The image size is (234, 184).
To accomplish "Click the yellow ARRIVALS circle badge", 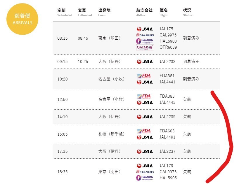I will coord(22,19).
